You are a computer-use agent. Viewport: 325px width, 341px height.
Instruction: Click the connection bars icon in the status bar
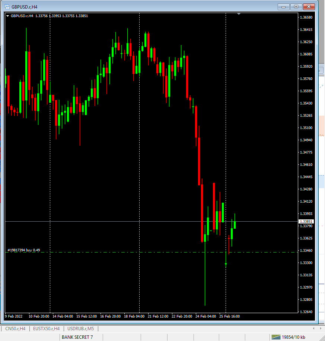pos(276,337)
